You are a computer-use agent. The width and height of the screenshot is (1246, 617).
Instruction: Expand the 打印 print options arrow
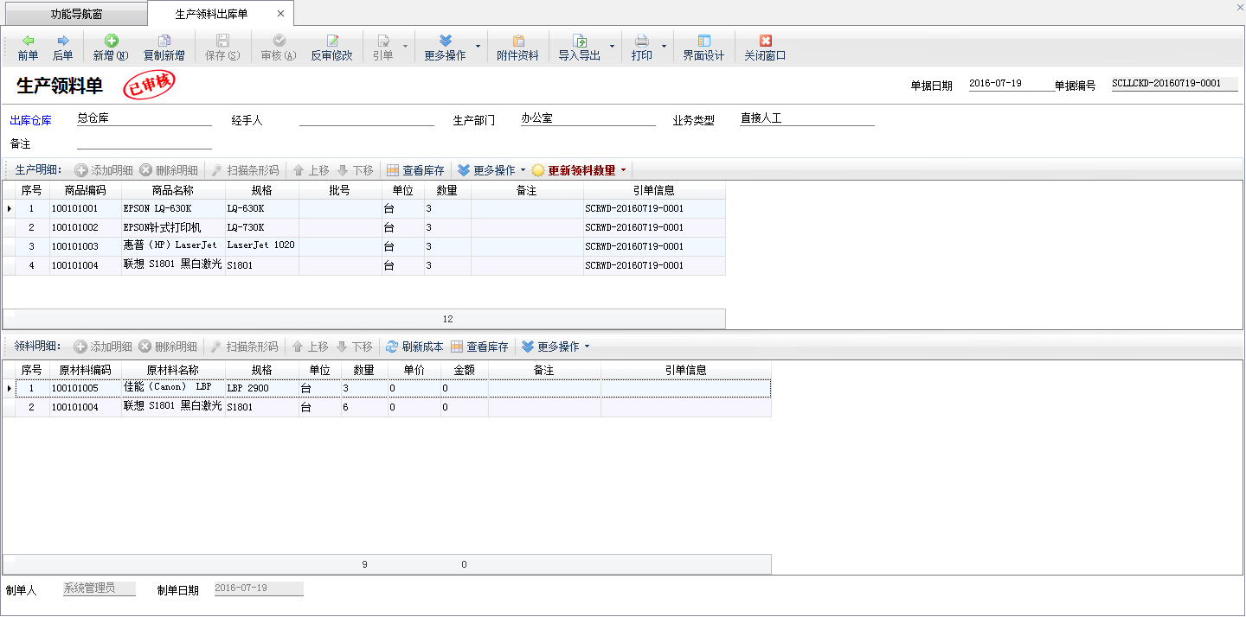click(664, 47)
